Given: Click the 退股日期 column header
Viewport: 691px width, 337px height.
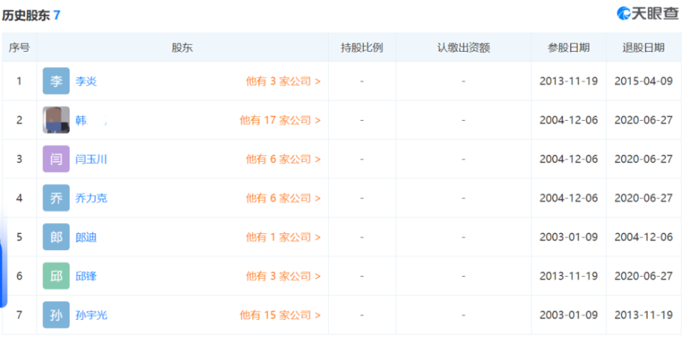Looking at the screenshot, I should pyautogui.click(x=643, y=48).
